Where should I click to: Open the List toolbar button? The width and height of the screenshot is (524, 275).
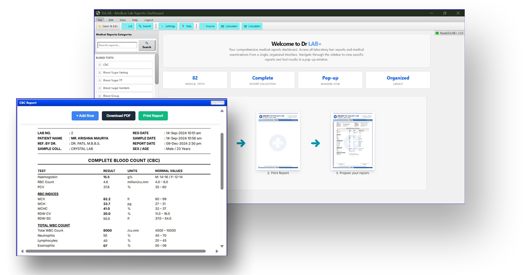tap(128, 26)
